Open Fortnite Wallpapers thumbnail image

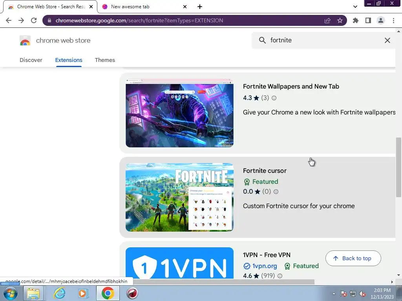point(179,113)
